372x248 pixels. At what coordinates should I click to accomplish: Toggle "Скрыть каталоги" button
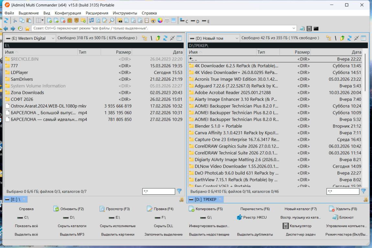click(72, 226)
